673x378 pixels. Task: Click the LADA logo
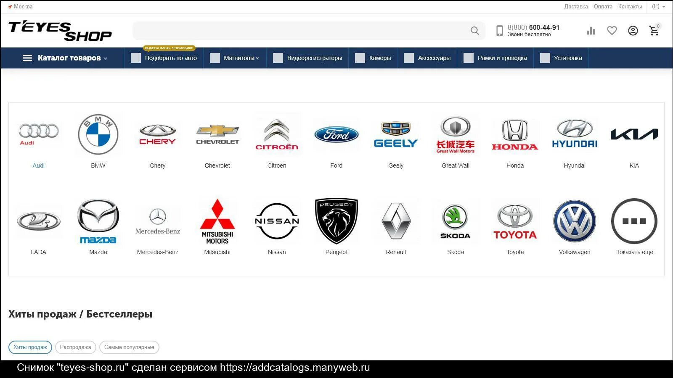39,221
